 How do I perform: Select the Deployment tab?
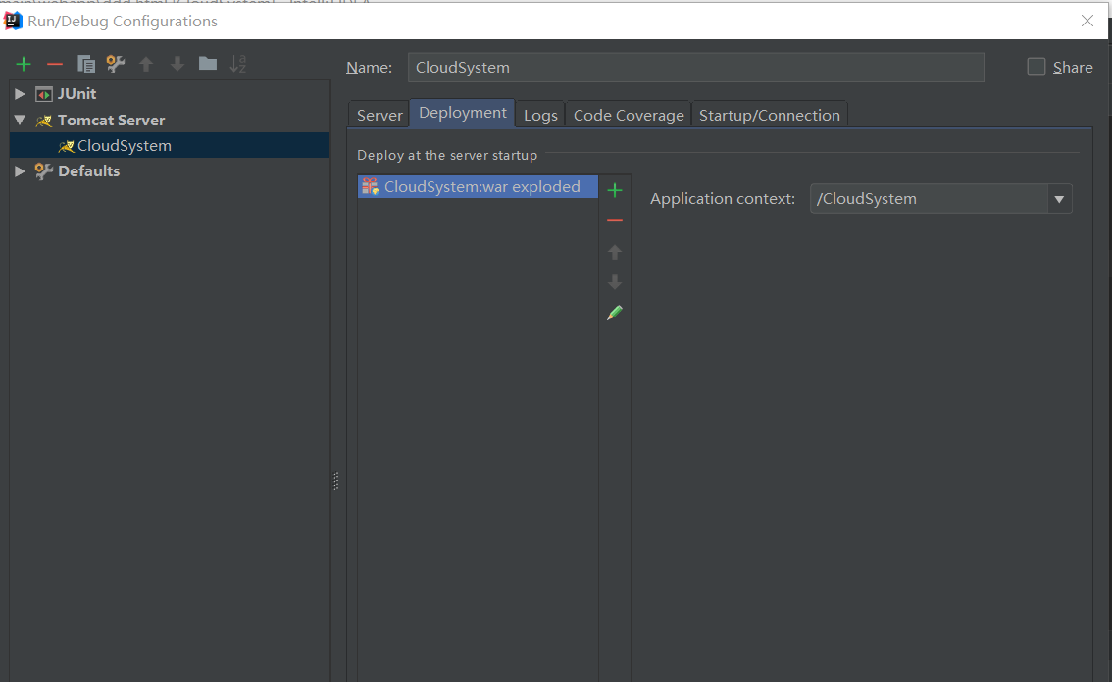coord(463,113)
